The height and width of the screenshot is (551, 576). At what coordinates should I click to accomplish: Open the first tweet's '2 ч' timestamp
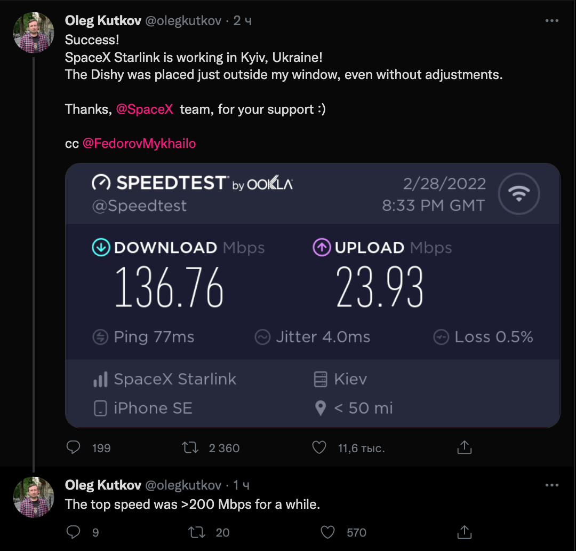[243, 21]
